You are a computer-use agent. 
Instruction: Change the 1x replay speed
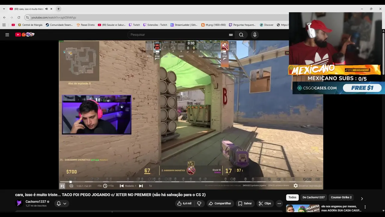click(x=150, y=186)
